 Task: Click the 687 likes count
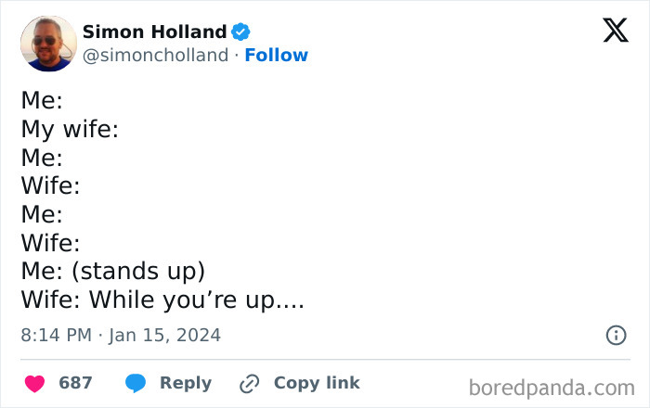tap(75, 383)
